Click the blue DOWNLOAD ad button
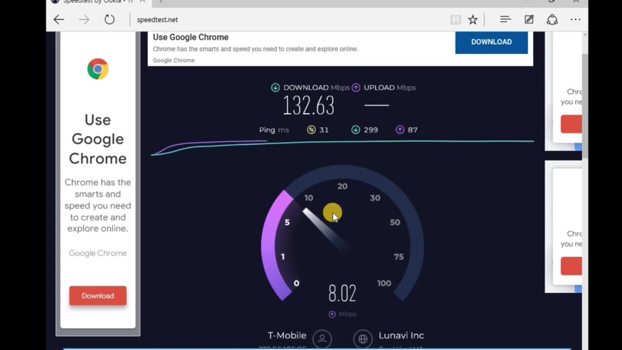The height and width of the screenshot is (350, 622). tap(491, 42)
